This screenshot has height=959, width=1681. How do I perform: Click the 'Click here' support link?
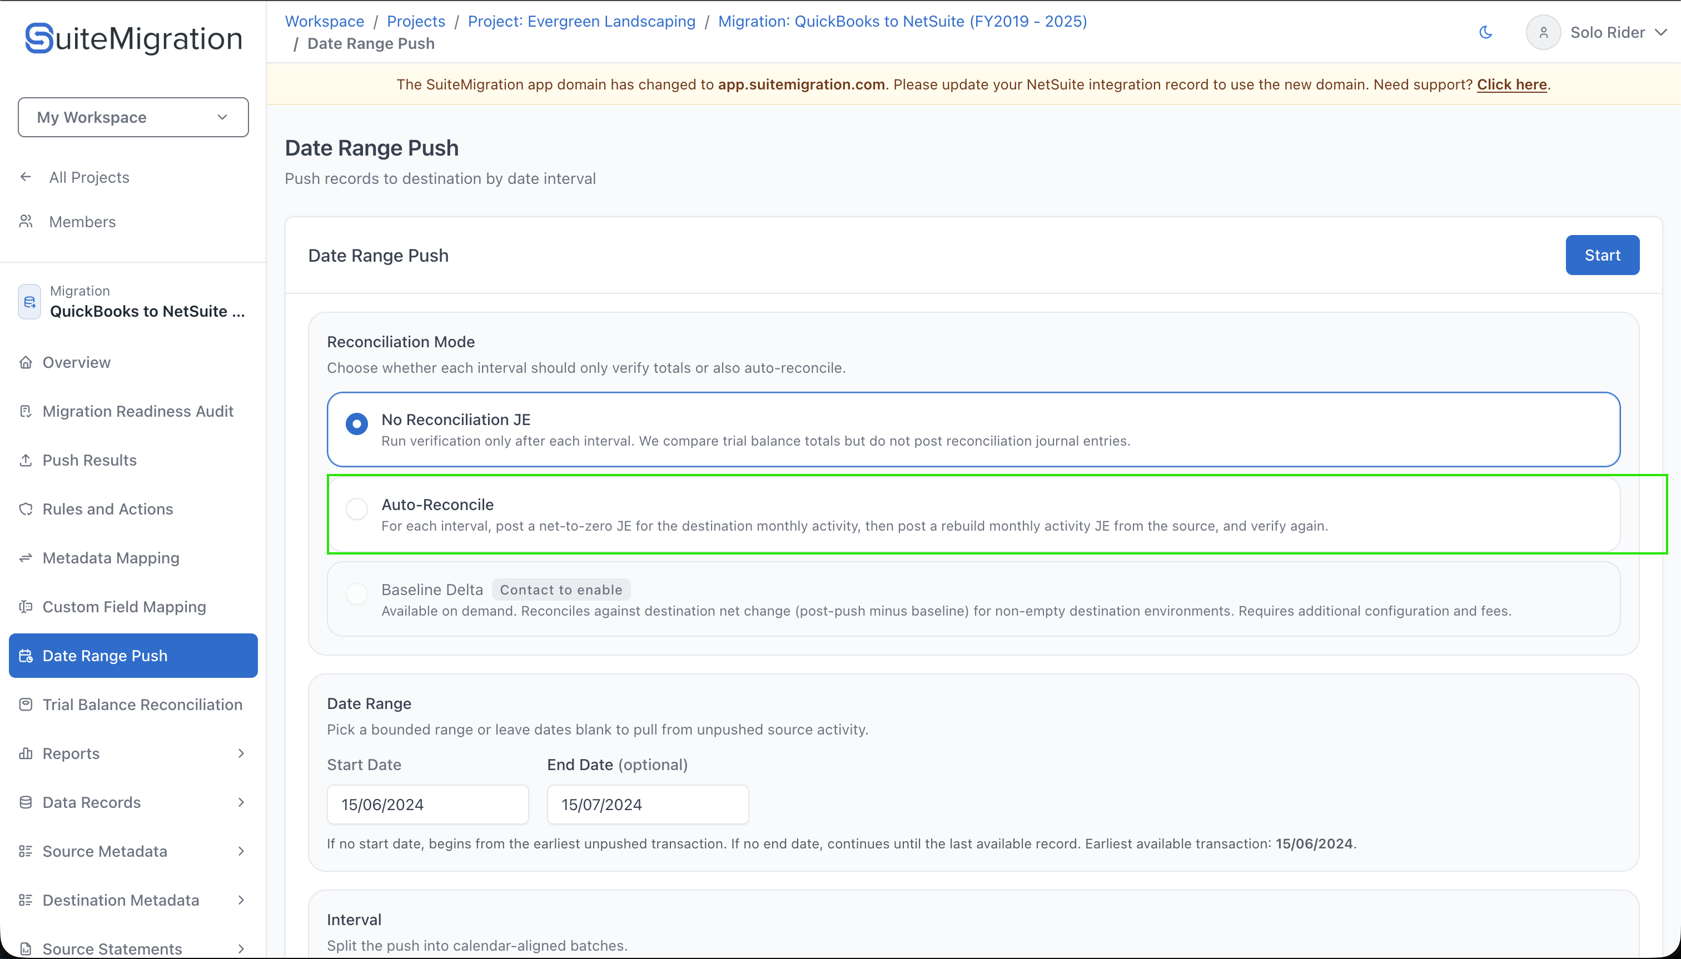pyautogui.click(x=1511, y=84)
